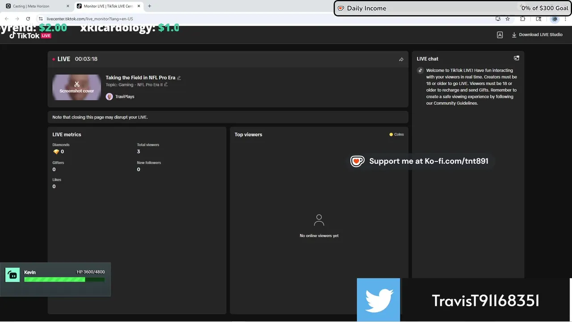Edit the Topic Gaming pencil icon

point(166,85)
